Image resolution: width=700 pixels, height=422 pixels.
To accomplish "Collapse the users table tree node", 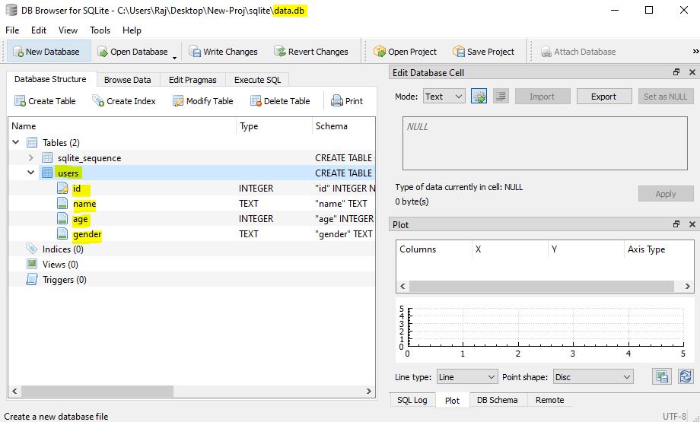I will [30, 173].
